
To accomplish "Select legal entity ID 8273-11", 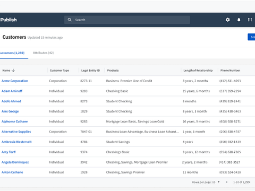I will (86, 81).
